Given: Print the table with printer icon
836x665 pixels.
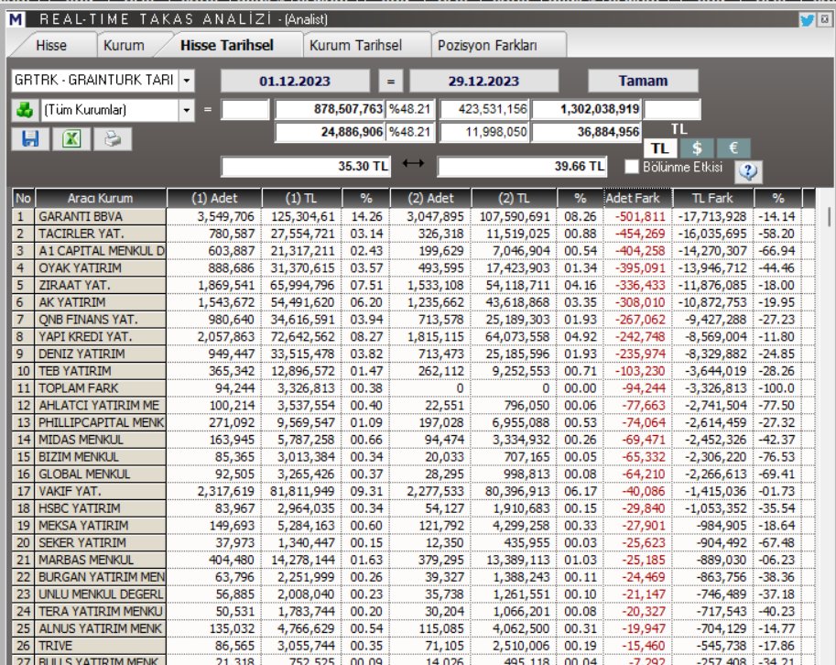Looking at the screenshot, I should pyautogui.click(x=113, y=139).
